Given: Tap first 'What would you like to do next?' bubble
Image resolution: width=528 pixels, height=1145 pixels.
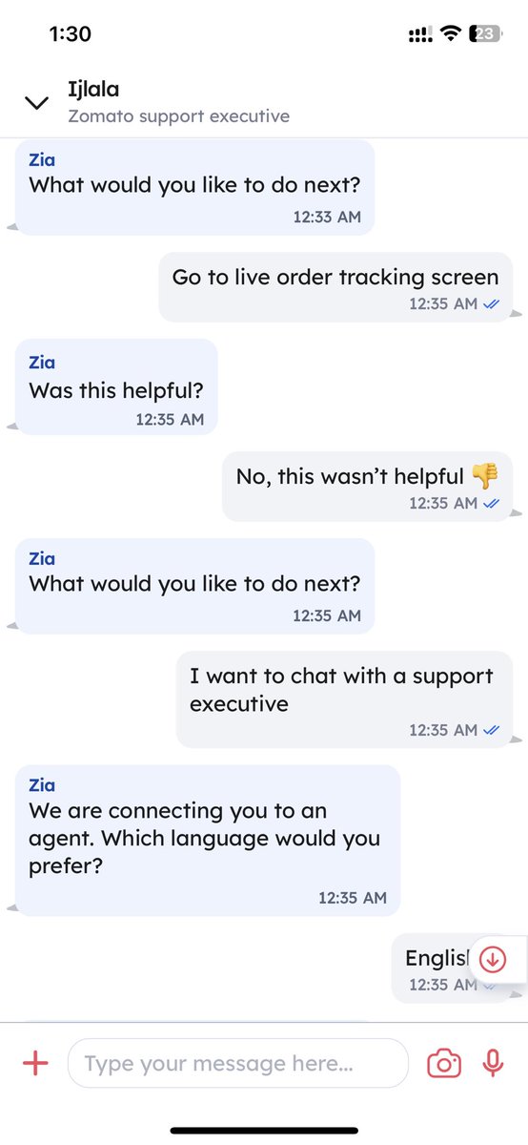Looking at the screenshot, I should coord(195,187).
